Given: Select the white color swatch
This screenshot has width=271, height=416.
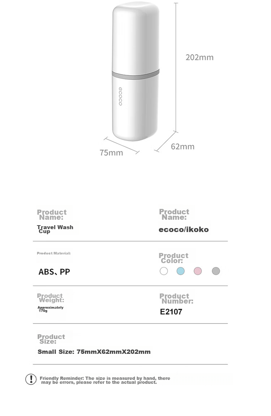Looking at the screenshot, I should click(x=164, y=271).
